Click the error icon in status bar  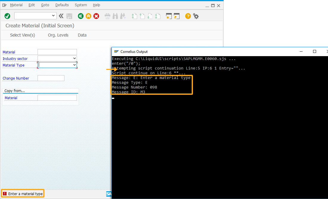point(5,194)
